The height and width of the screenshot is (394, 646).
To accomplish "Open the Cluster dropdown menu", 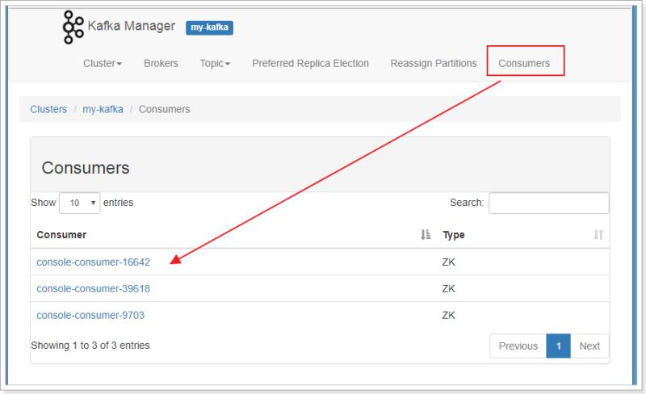I will pos(103,63).
